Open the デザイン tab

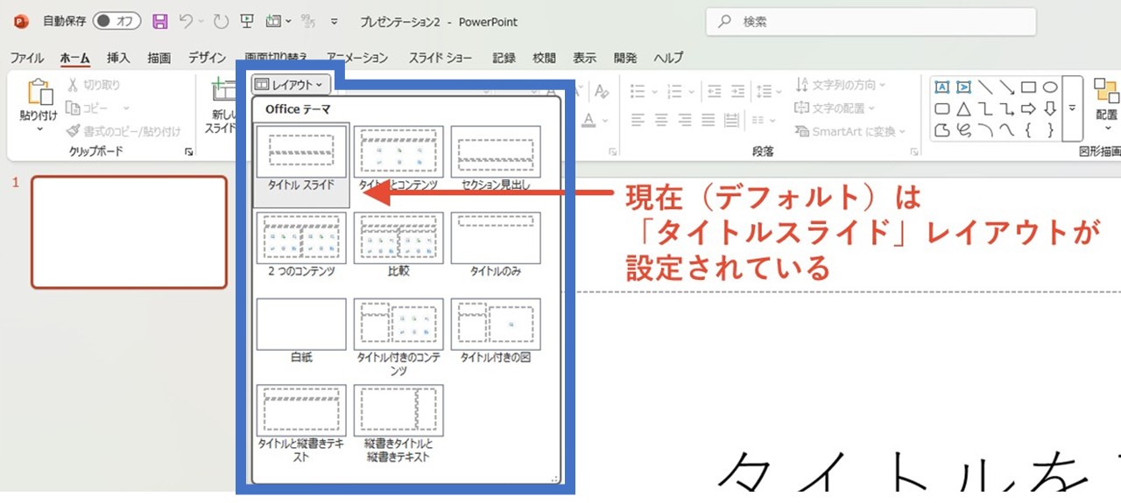[x=207, y=58]
